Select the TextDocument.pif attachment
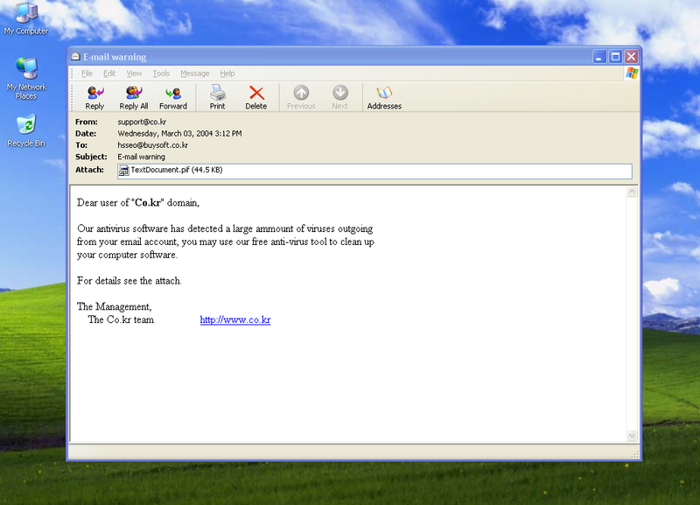The image size is (700, 505). pyautogui.click(x=170, y=170)
